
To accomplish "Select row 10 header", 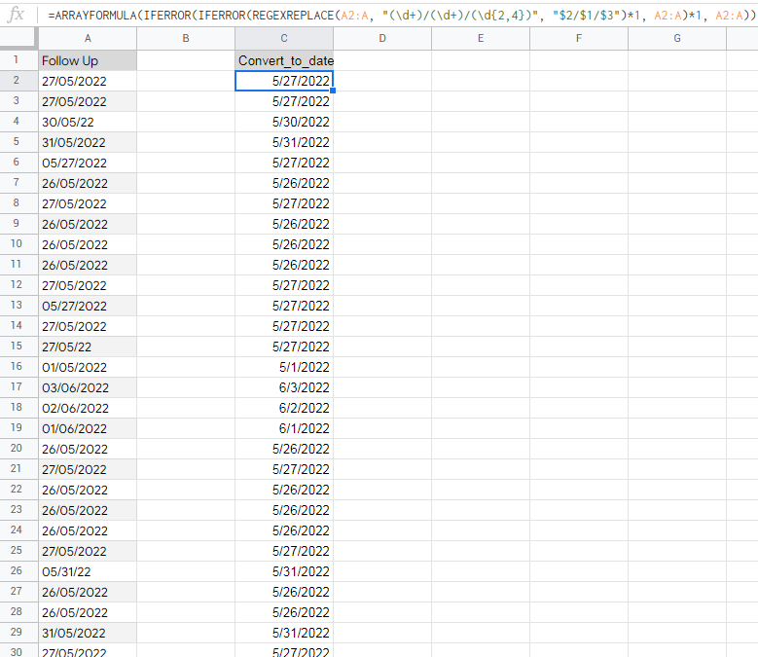I will 18,244.
